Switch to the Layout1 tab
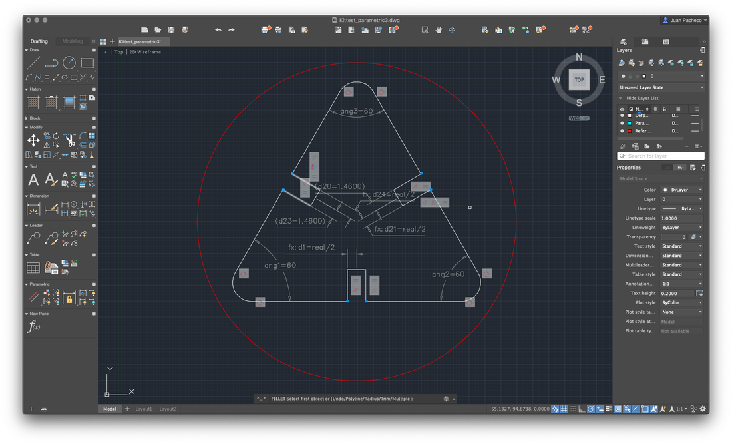This screenshot has width=732, height=444. coord(144,409)
